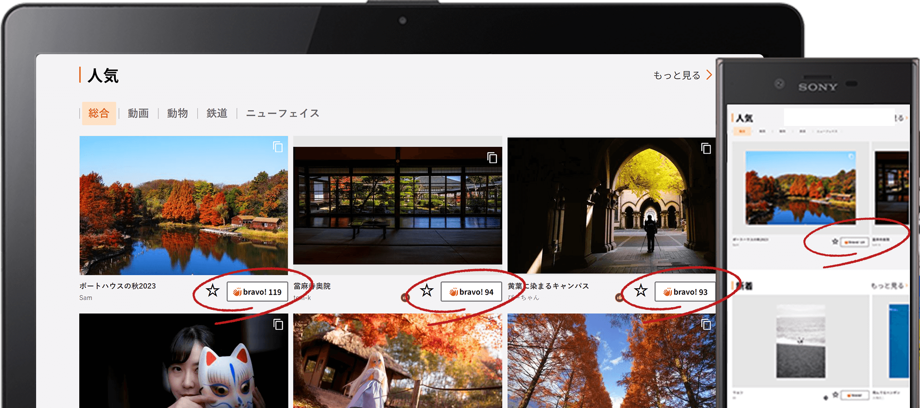Click multi-image icon on the boathouse photo
Viewport: 920px width, 408px height.
[x=278, y=147]
